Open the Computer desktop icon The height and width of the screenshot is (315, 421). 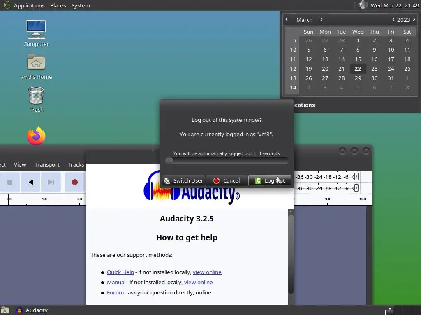36,33
